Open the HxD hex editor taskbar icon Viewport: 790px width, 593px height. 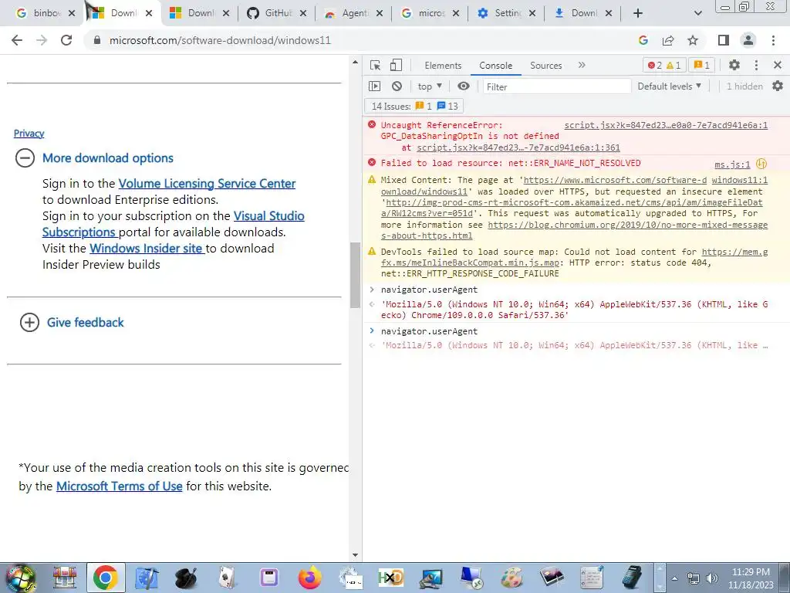(391, 578)
